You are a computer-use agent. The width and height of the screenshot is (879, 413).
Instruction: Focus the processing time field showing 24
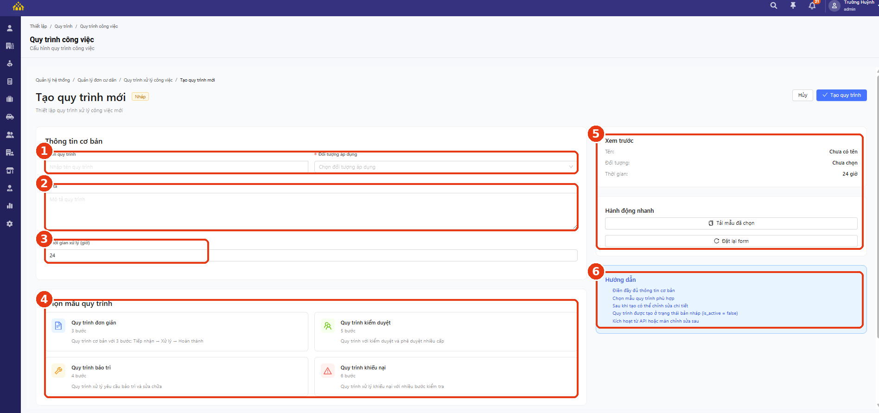(x=311, y=255)
